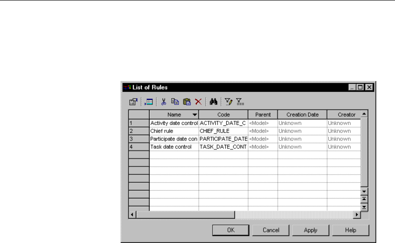Image resolution: width=395 pixels, height=243 pixels.
Task: Click the TASK_DATE_CONT code cell
Action: [x=223, y=147]
